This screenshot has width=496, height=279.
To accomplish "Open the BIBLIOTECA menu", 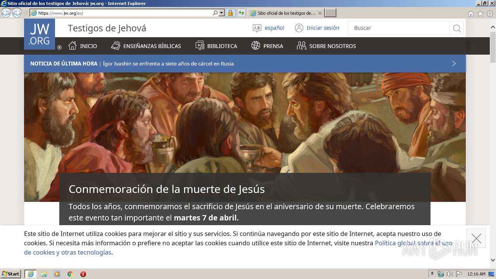I will coord(216,46).
